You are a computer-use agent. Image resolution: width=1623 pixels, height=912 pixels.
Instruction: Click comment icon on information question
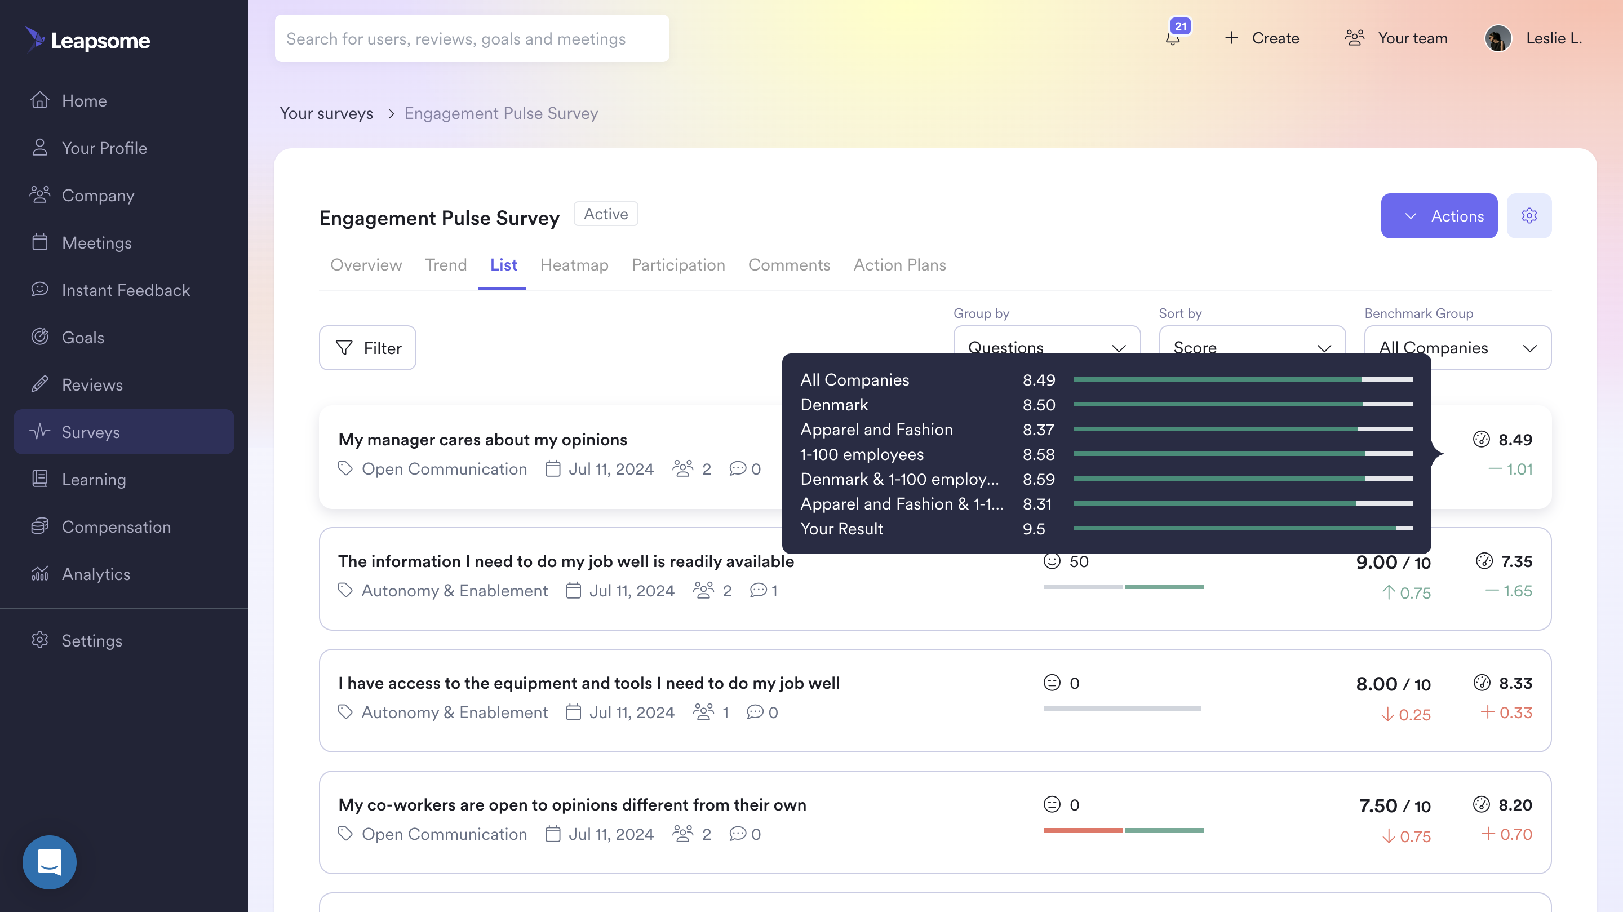[758, 590]
